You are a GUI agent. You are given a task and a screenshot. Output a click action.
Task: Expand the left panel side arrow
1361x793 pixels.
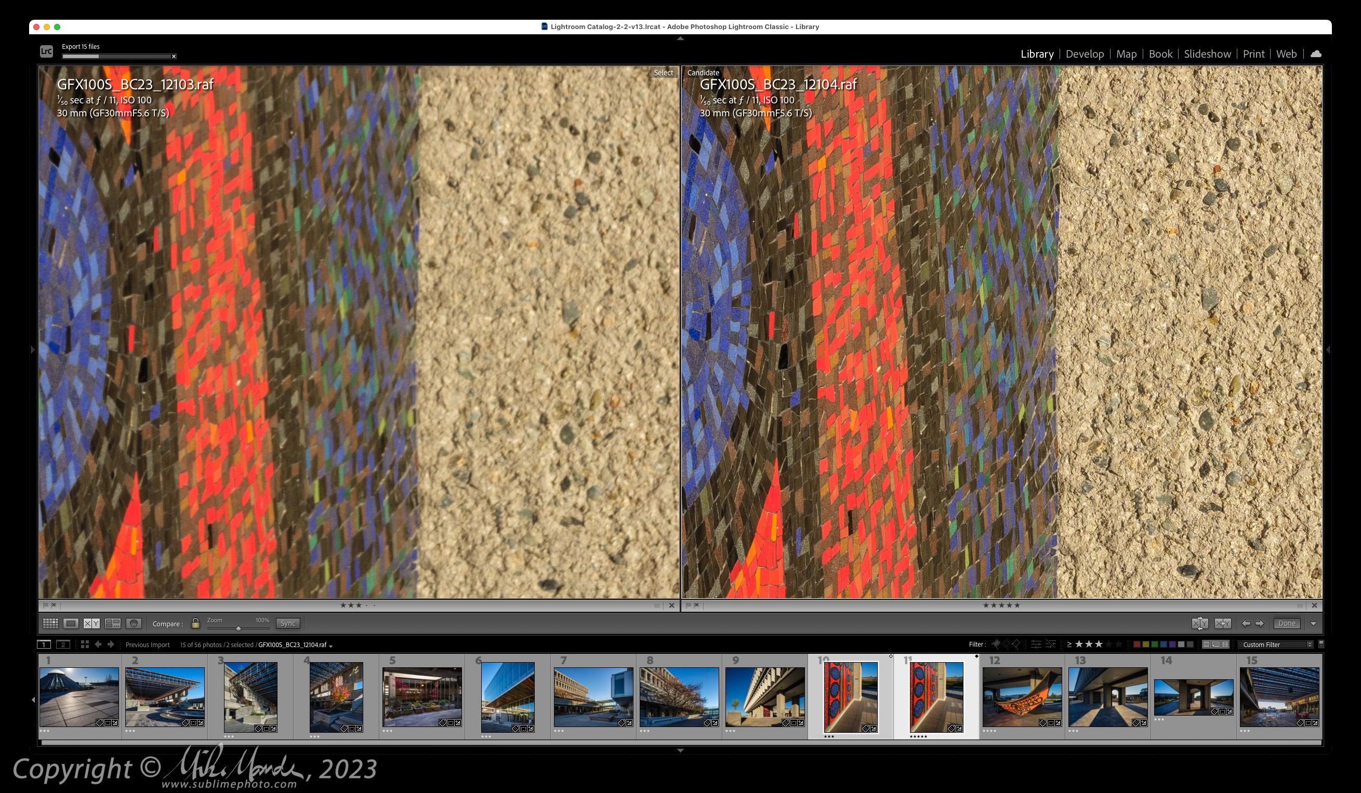[x=33, y=350]
